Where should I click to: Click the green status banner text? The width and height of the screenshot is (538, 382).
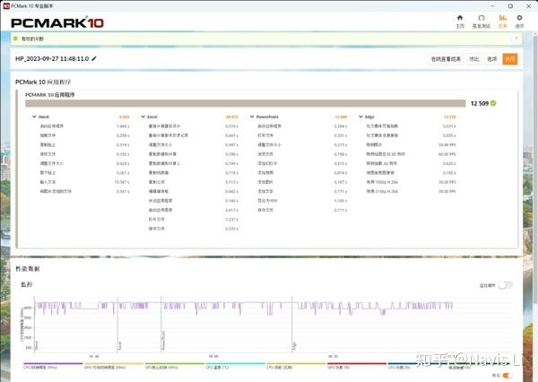click(32, 39)
